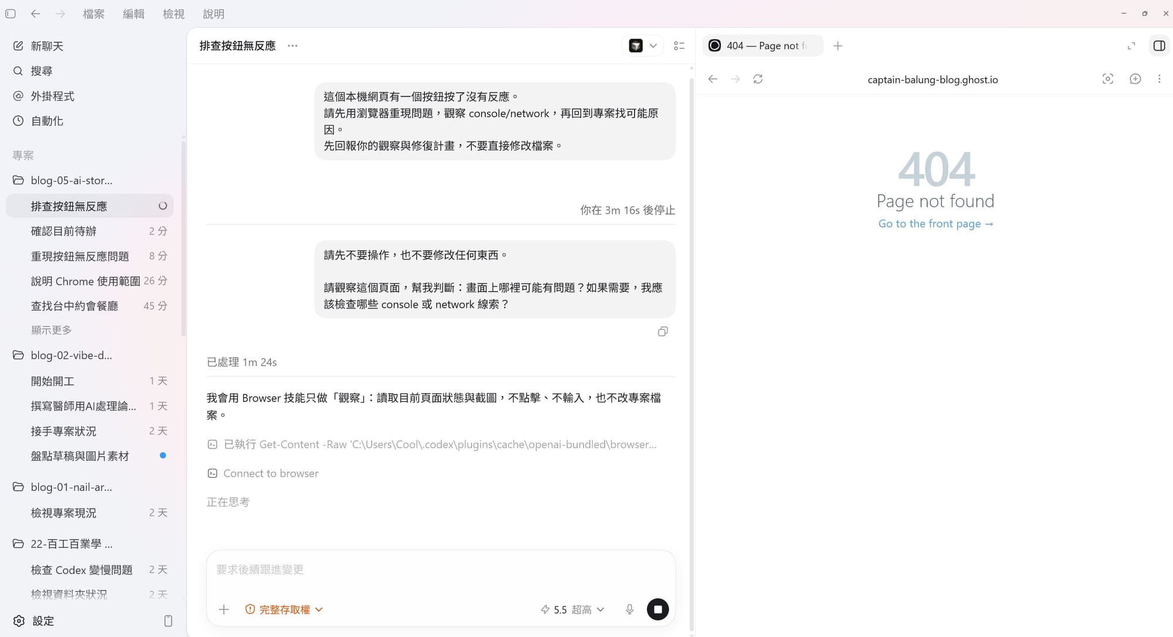Open the 完整存取權 permission dropdown
1173x637 pixels.
[x=284, y=609]
